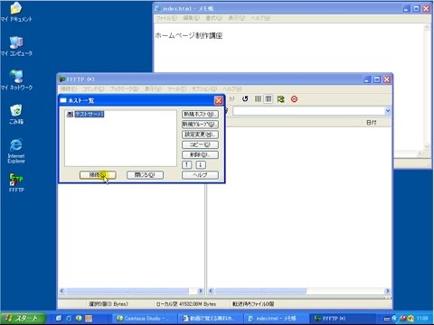Screen dimensions: 434x325
Task: Open 書式 menu in Notepad window
Action: click(213, 18)
